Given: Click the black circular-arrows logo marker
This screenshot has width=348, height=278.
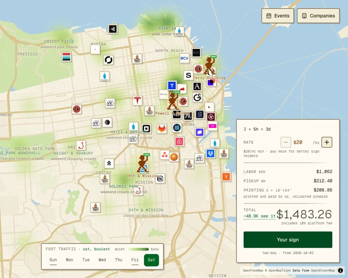Looking at the screenshot, I should pos(109,60).
